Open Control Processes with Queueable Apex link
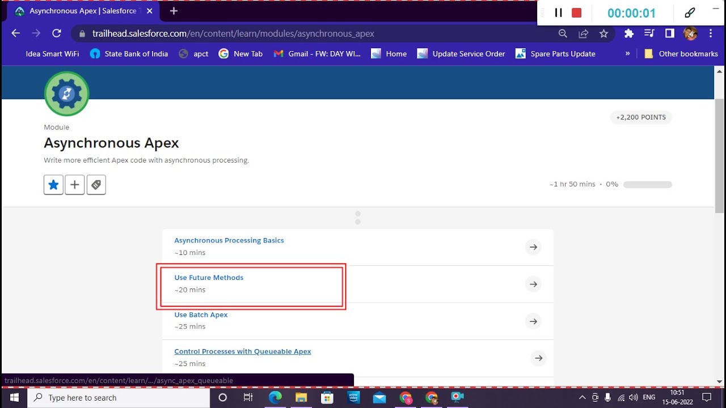726x408 pixels. click(x=243, y=351)
